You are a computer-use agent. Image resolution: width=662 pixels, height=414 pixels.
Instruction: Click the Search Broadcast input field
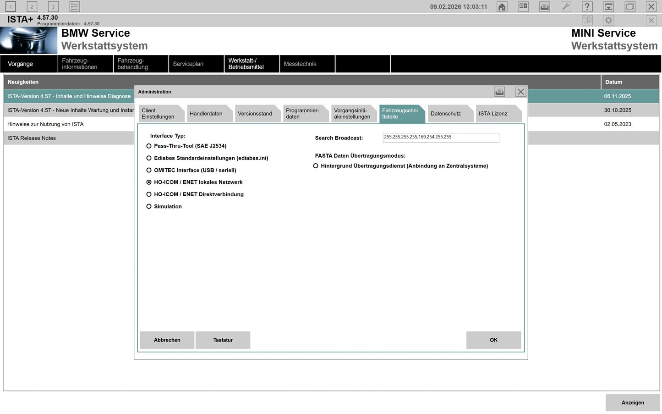click(x=441, y=138)
